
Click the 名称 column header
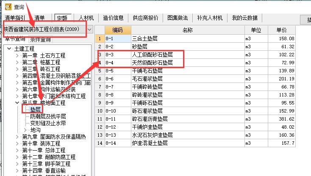188,30
